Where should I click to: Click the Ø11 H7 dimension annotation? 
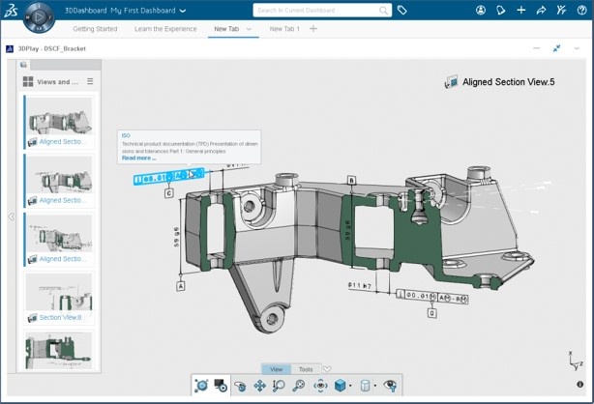[359, 285]
